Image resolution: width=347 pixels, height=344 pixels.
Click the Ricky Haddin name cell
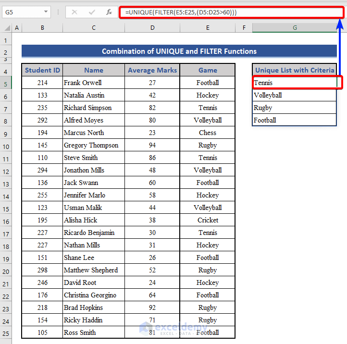click(x=94, y=320)
